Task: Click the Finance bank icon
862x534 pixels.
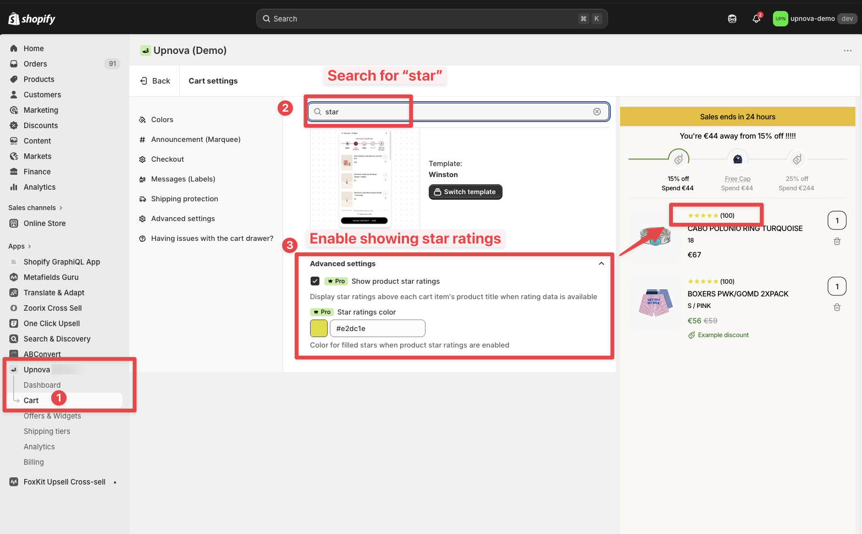Action: tap(14, 172)
